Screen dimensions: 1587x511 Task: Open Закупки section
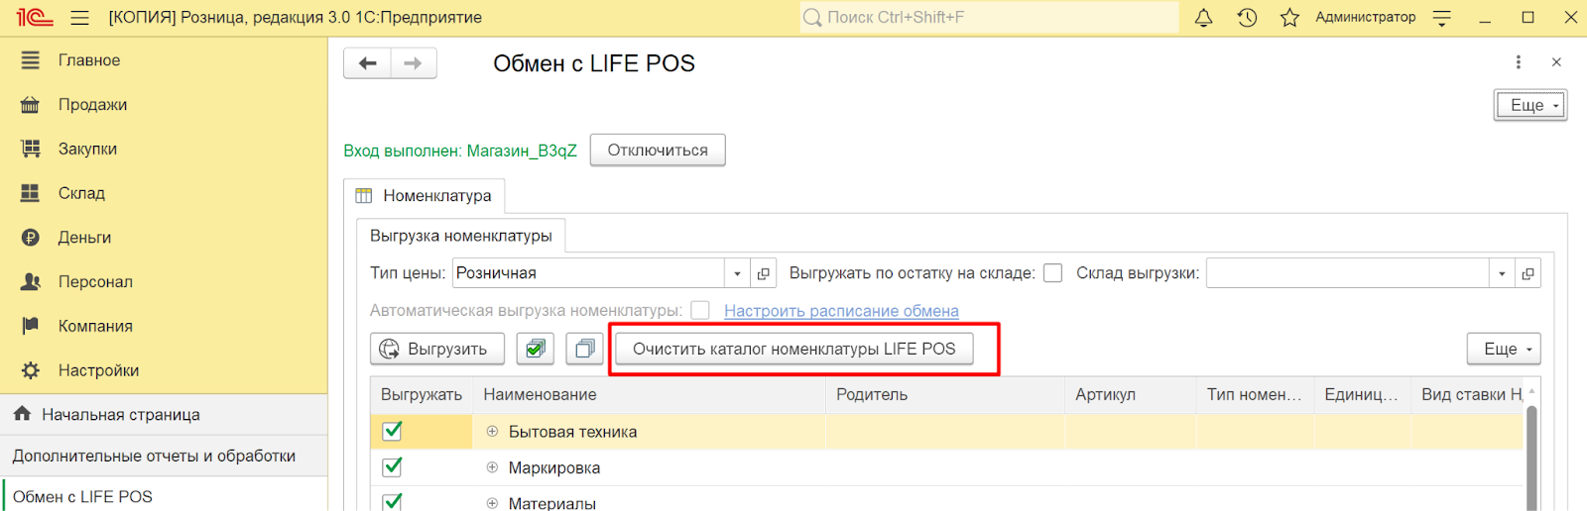(87, 150)
